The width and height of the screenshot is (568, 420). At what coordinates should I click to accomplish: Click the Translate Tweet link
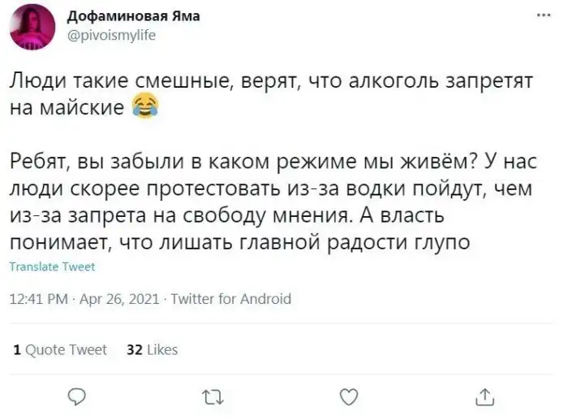(53, 266)
